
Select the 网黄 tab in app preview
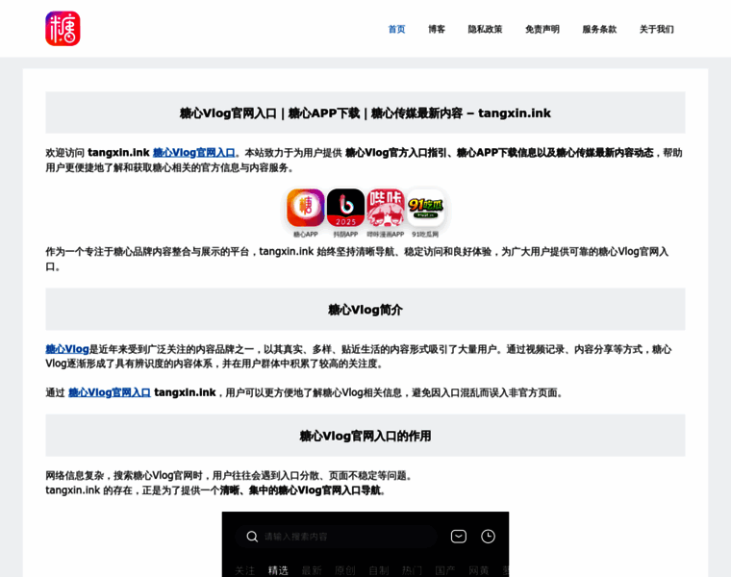click(x=479, y=570)
